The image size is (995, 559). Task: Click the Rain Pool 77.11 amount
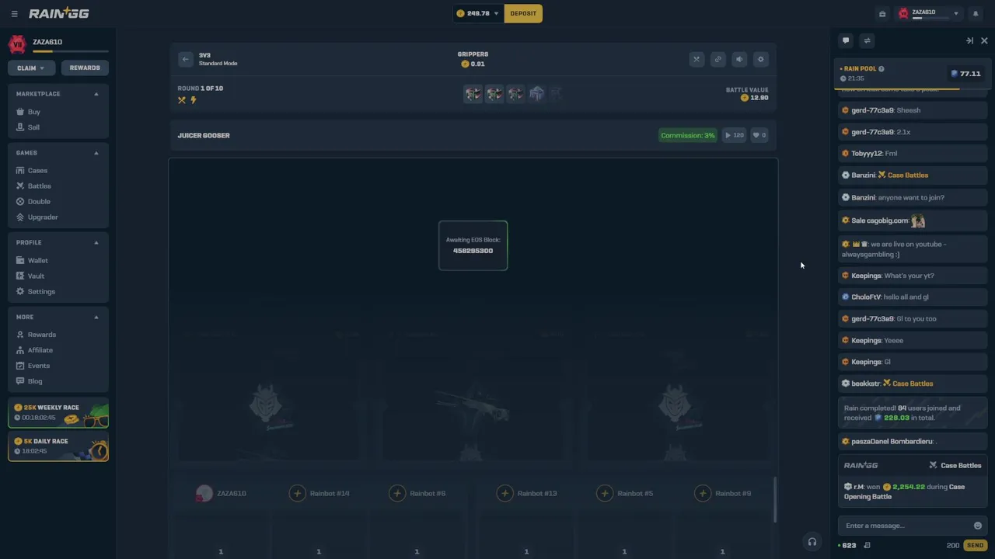click(965, 74)
